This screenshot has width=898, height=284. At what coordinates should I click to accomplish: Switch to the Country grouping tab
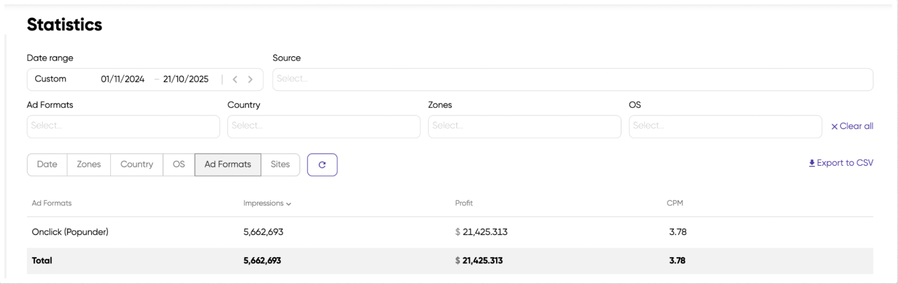coord(137,164)
